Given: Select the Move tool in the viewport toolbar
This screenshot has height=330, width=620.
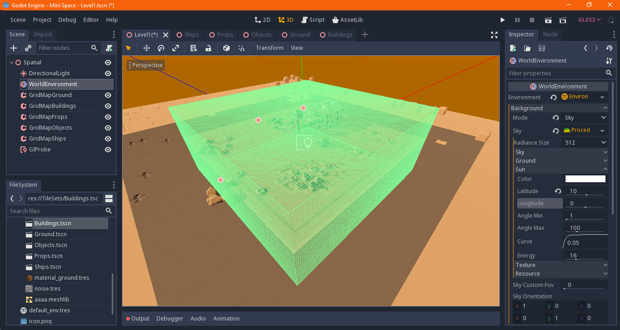Looking at the screenshot, I should pos(146,48).
